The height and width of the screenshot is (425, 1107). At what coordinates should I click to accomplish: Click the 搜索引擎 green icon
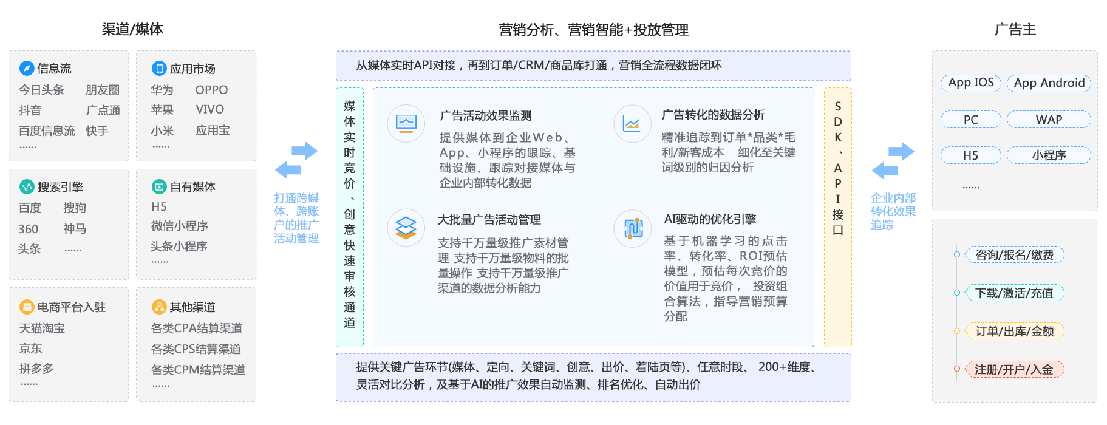[x=27, y=186]
